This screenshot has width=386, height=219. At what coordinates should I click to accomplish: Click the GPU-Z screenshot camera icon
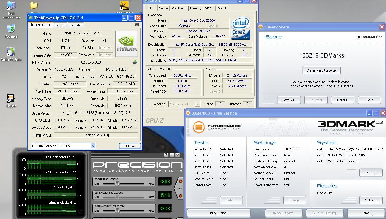(x=137, y=25)
